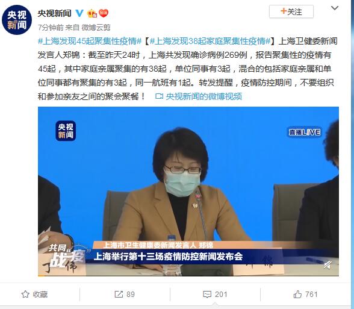Viewport: 354px width, 309px height.
Task: Open hashtag 上海发现38起家庭聚集性疫情
Action: tap(210, 41)
